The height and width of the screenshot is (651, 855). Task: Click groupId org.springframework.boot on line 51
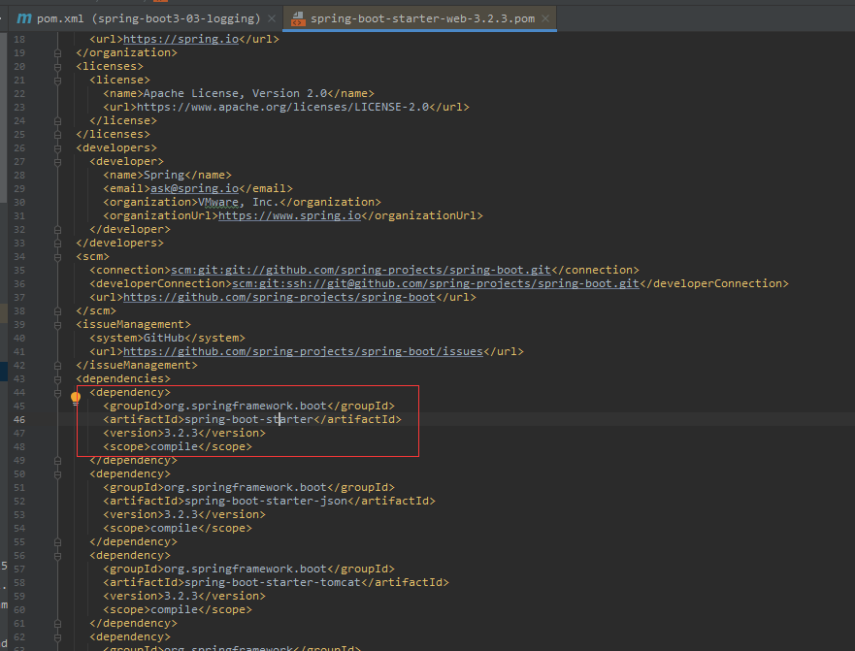tap(246, 487)
